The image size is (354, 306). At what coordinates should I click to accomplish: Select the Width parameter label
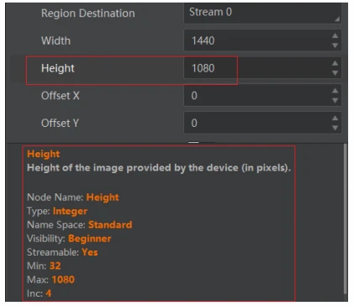pos(55,41)
